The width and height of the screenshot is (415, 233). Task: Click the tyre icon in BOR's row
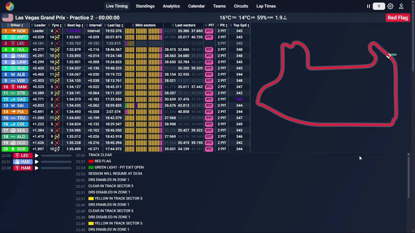pos(57,149)
